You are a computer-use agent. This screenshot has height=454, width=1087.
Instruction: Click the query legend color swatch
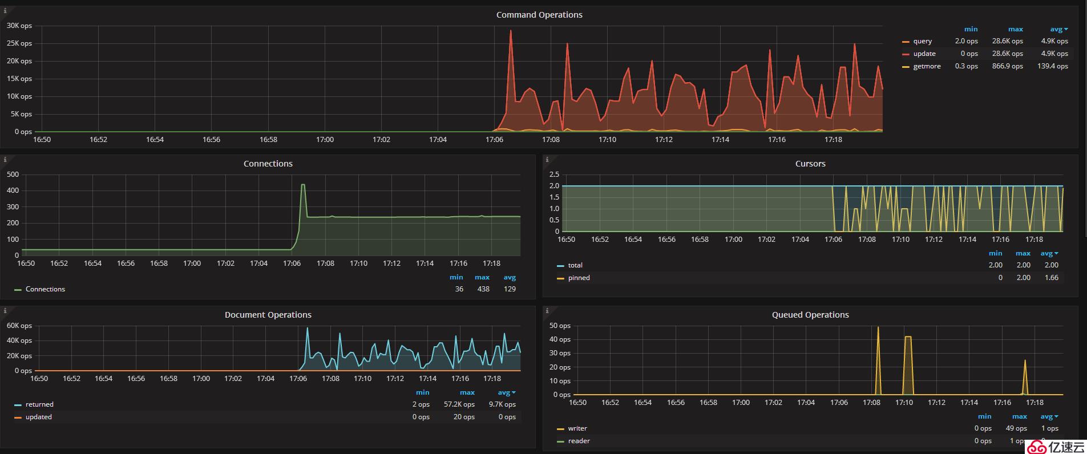click(906, 42)
